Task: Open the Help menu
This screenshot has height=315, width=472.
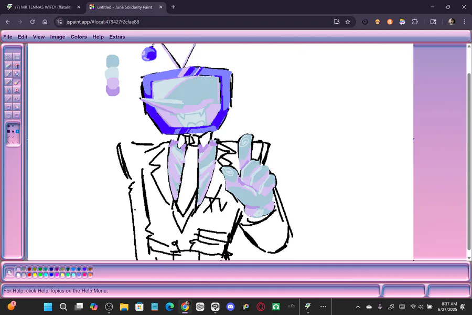Action: 98,37
